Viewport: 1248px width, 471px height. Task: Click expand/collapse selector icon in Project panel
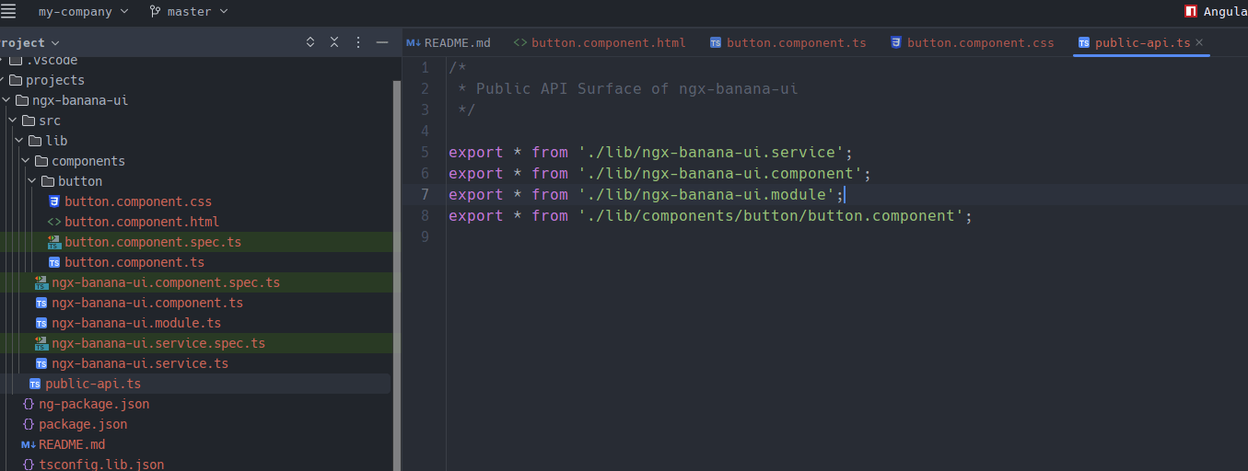(x=310, y=42)
